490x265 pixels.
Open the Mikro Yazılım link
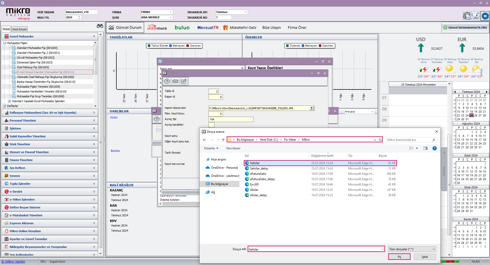click(13, 261)
